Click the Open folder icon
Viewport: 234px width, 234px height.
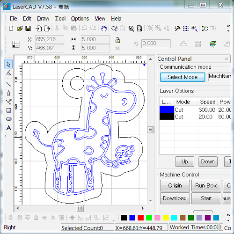(x=20, y=29)
